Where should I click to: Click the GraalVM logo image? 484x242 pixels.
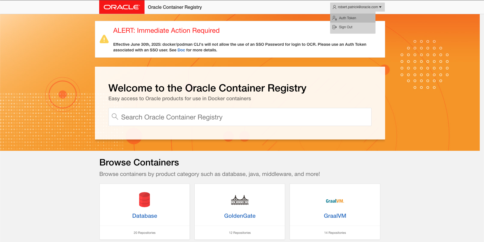click(x=335, y=201)
